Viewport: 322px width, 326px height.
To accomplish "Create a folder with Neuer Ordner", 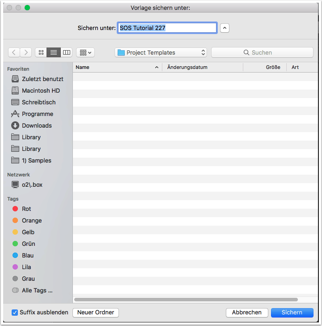I will click(96, 312).
